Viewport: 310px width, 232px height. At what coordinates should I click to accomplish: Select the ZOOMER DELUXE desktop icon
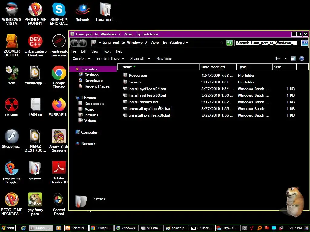coord(12,46)
